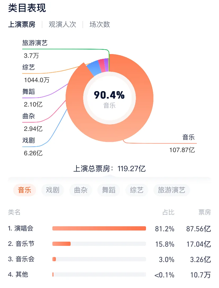Viewport: 219px width, 288px height.
Task: Select the 戏剧 category chip
Action: pos(53,190)
